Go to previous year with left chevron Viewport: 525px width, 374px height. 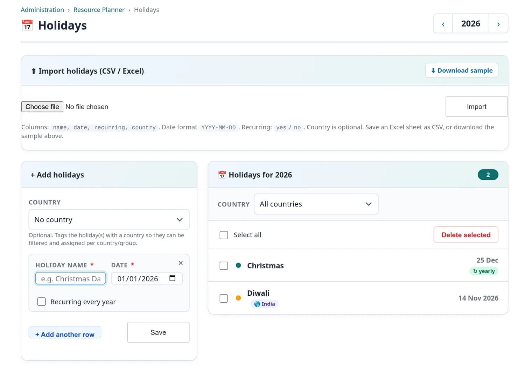click(x=443, y=24)
